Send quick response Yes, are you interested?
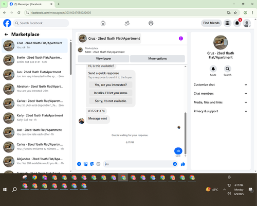The image size is (257, 206). 111,85
